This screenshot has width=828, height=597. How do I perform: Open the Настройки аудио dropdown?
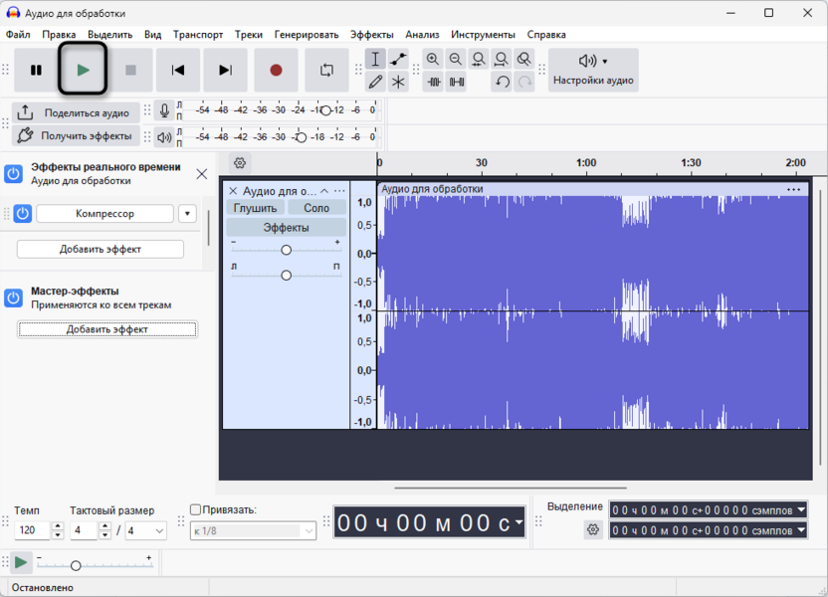[x=593, y=71]
